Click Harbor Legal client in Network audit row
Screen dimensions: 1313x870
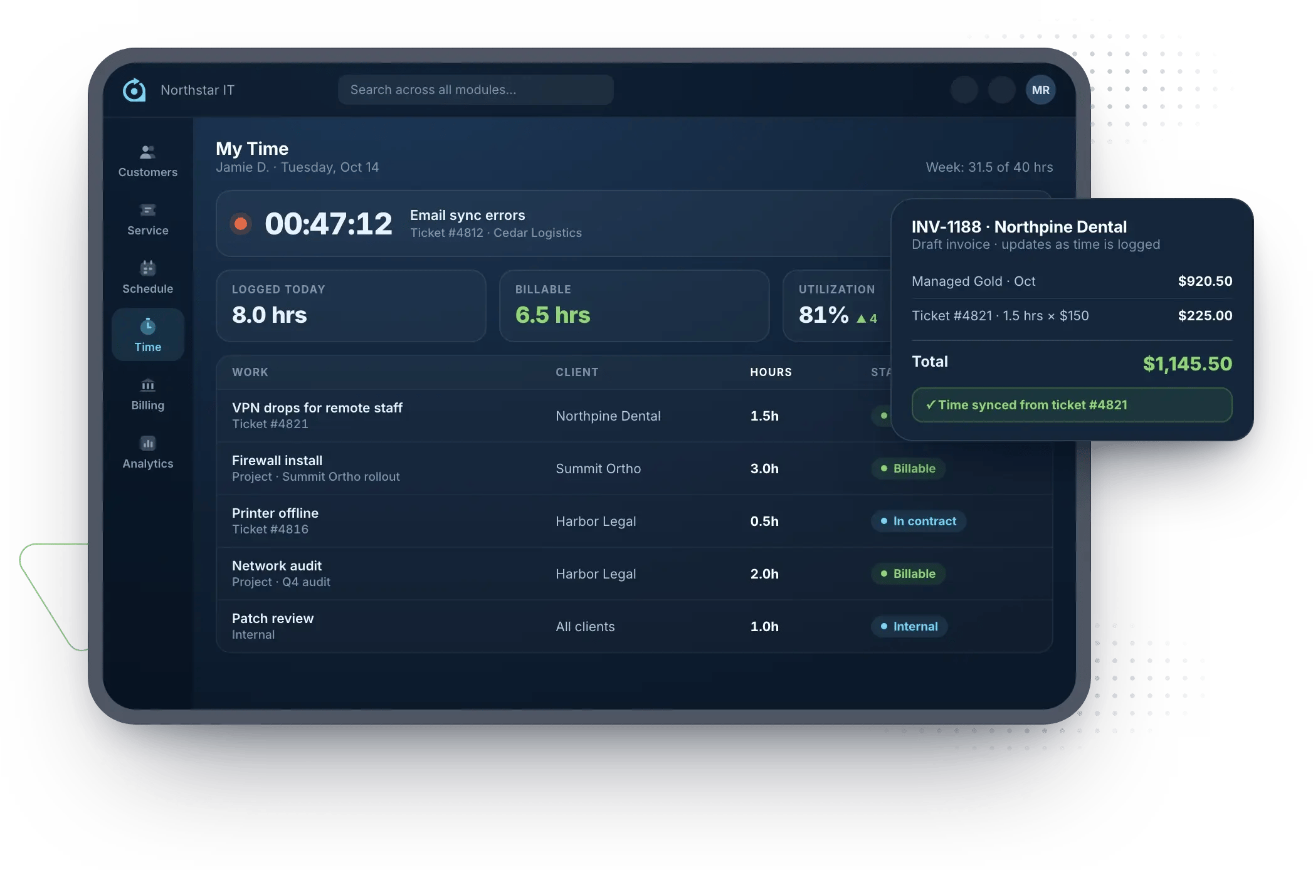pyautogui.click(x=596, y=574)
